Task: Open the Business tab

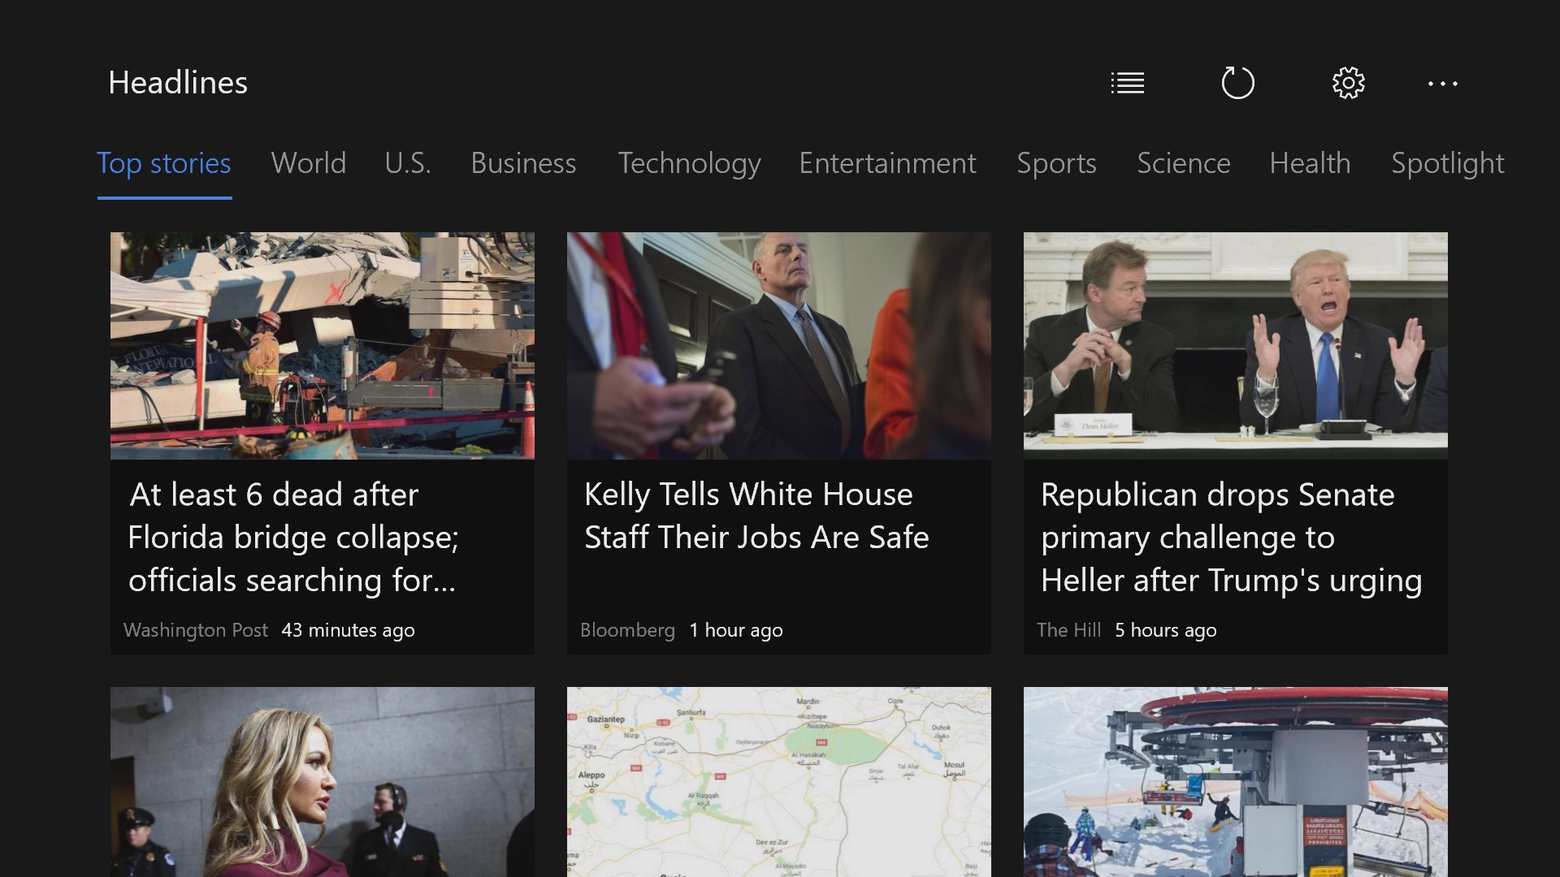Action: (523, 163)
